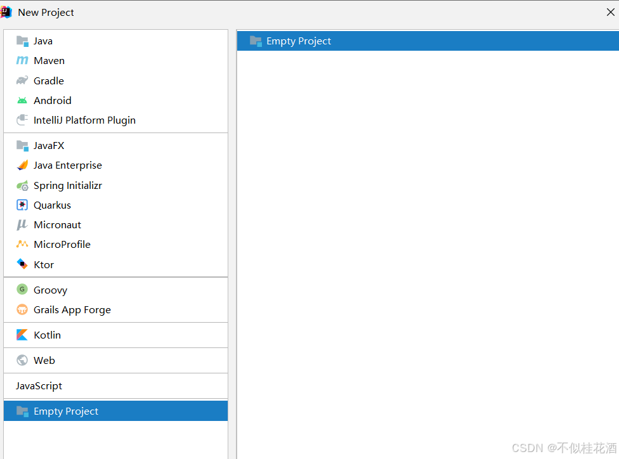Click the MicroProfile orange icon

pyautogui.click(x=22, y=244)
